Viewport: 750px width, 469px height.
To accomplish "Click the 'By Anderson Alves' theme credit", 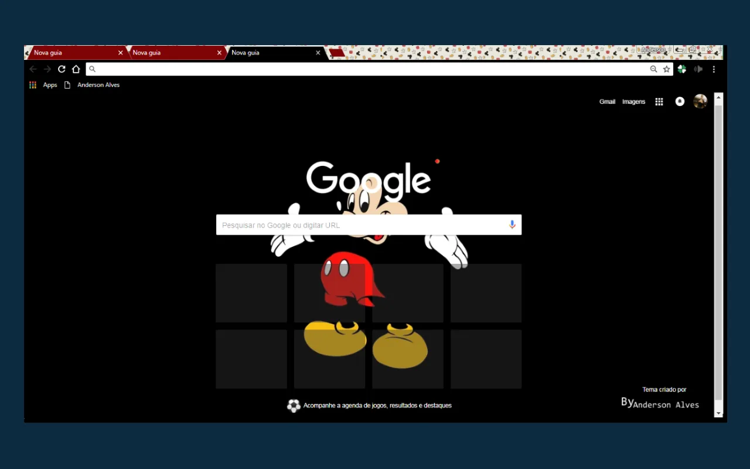I will [660, 403].
